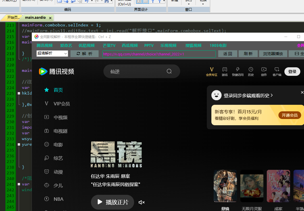Select the 优酷视频 channel link
304x211 pixels.
tap(86, 45)
